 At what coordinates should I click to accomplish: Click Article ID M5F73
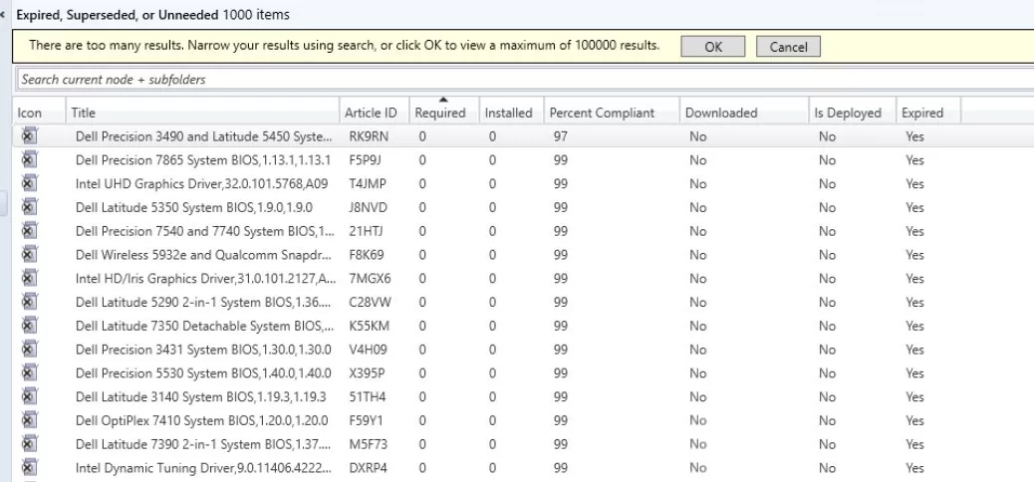point(368,445)
